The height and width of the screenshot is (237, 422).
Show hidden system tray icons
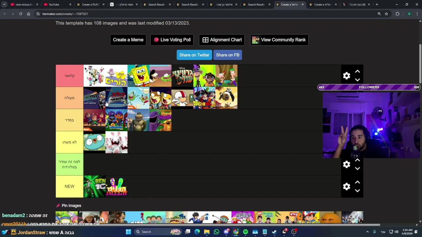click(367, 232)
